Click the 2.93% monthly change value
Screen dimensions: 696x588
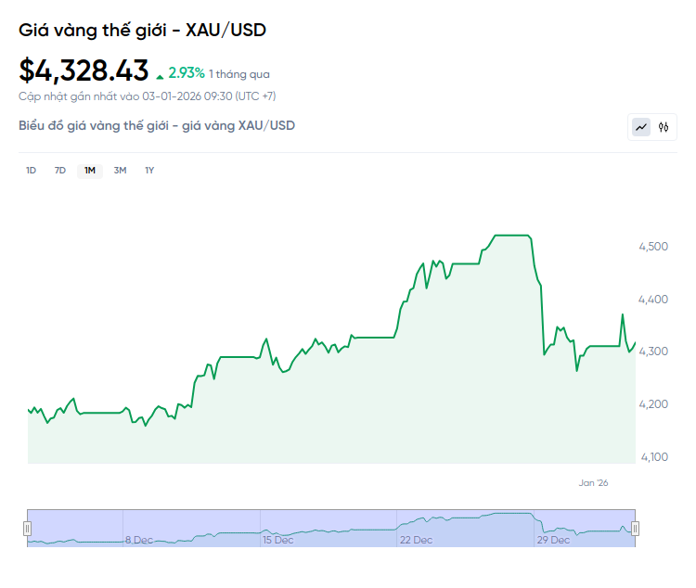[x=187, y=72]
